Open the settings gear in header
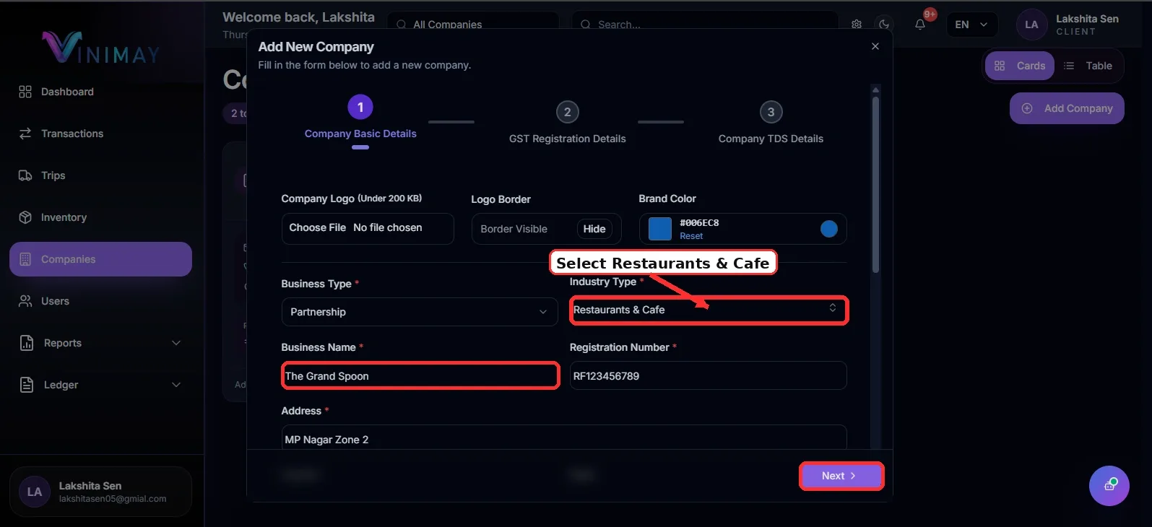The image size is (1152, 527). (857, 24)
